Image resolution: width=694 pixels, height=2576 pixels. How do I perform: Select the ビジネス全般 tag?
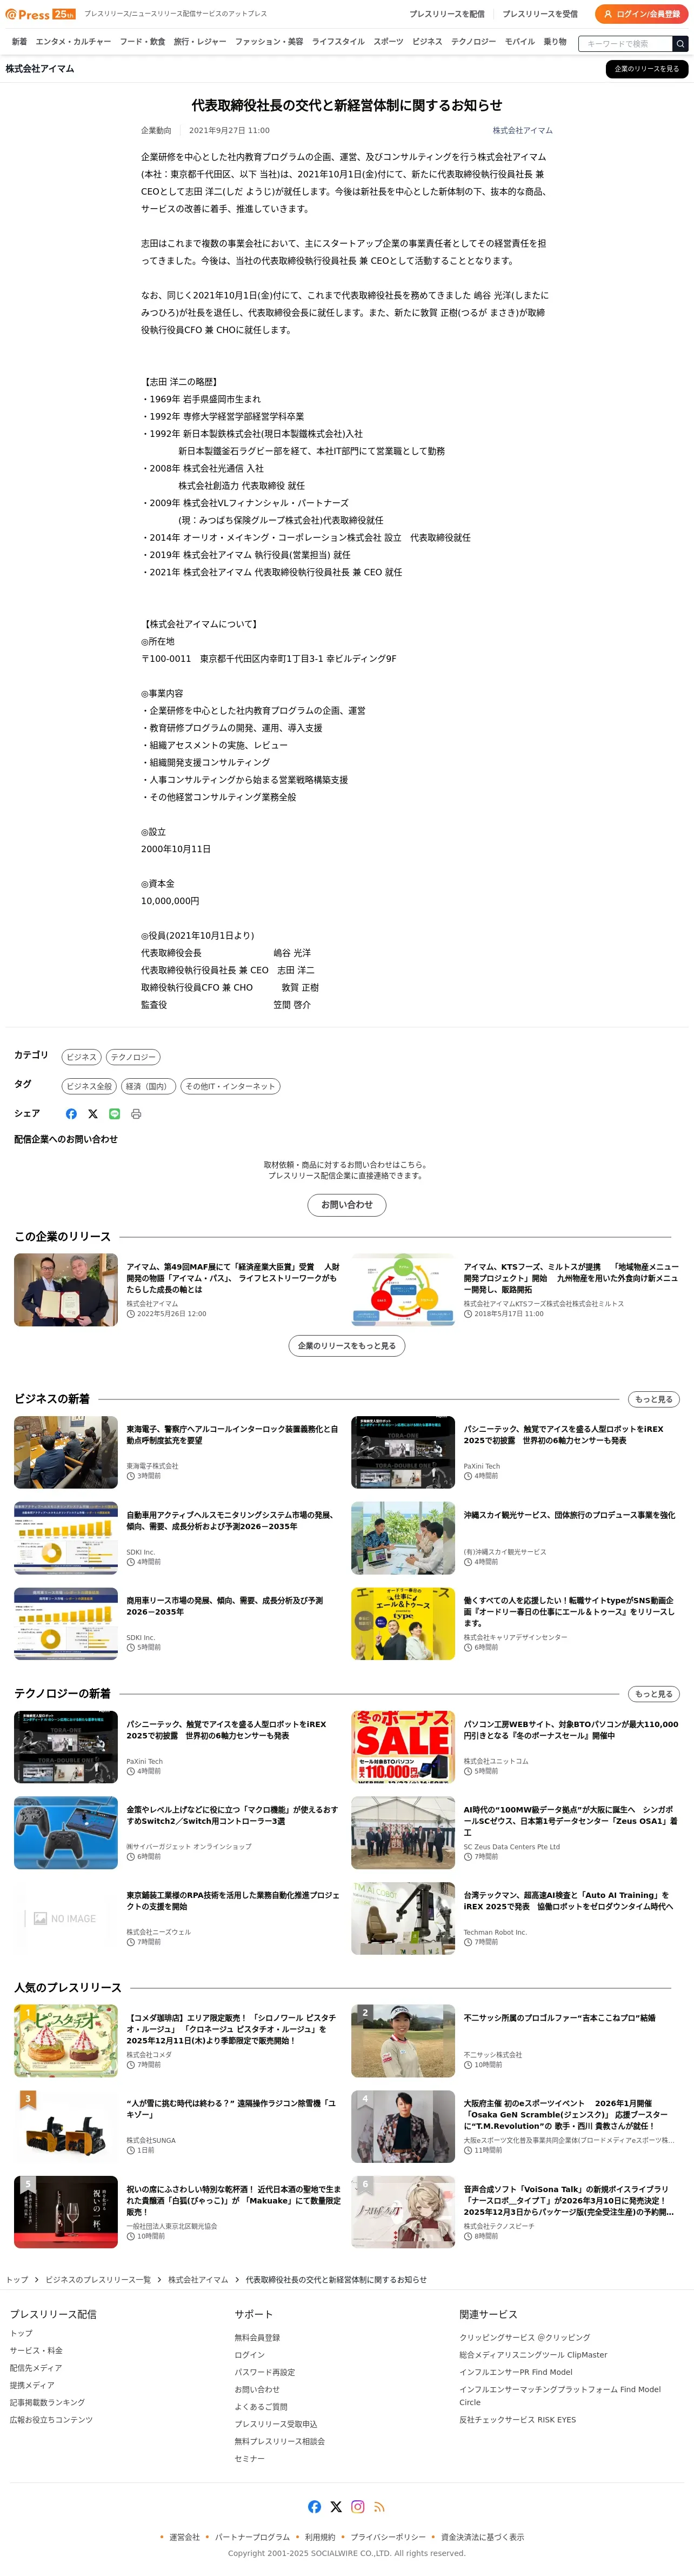point(89,1086)
